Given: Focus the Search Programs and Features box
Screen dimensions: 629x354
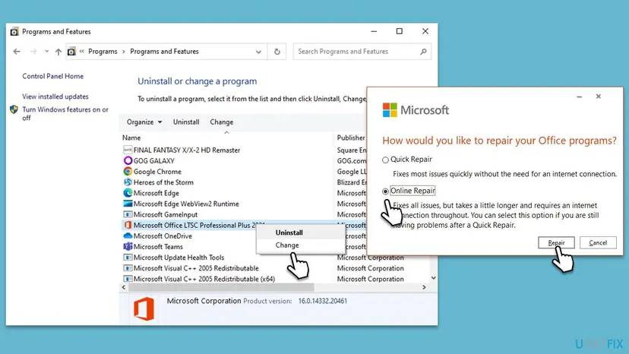Looking at the screenshot, I should pos(362,52).
